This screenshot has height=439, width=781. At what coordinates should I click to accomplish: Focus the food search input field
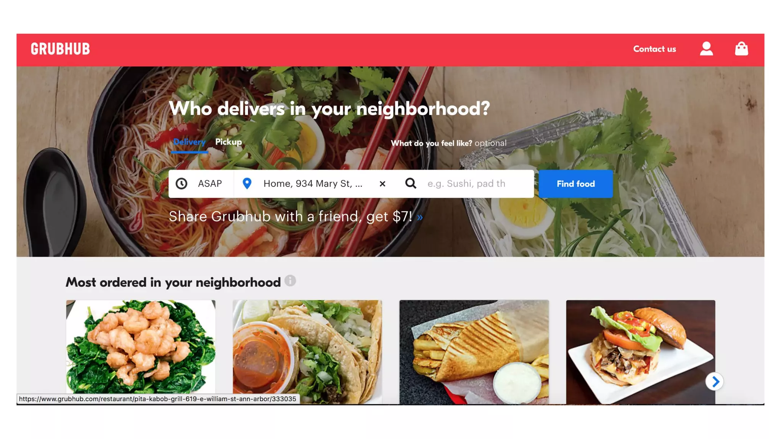(479, 184)
